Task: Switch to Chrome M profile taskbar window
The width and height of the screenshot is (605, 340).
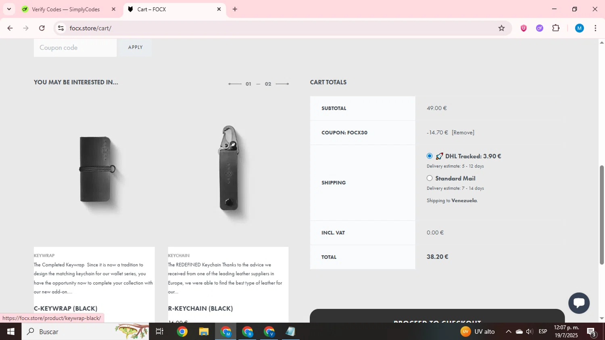Action: click(x=225, y=332)
